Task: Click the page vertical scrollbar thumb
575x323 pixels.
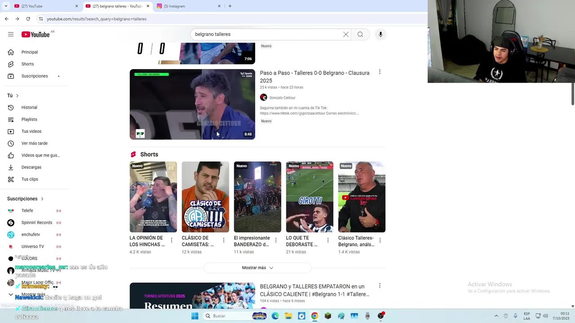Action: (x=573, y=94)
